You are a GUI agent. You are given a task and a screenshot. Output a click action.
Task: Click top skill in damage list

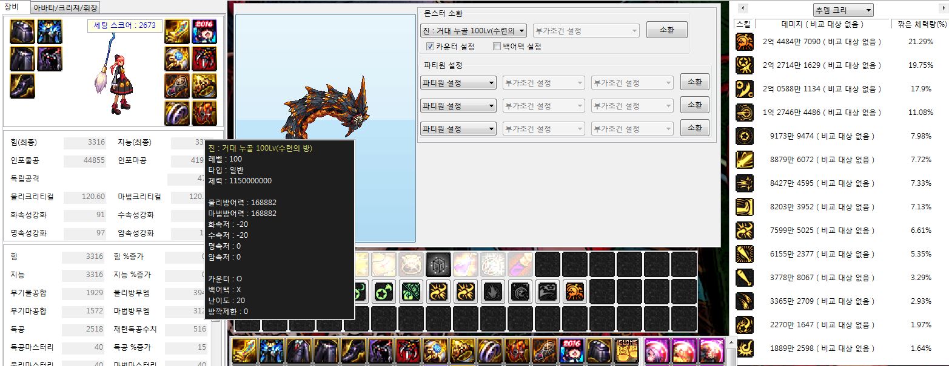click(744, 42)
